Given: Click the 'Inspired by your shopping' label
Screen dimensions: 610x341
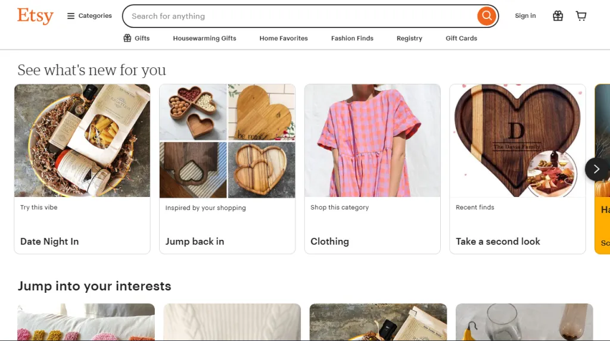Looking at the screenshot, I should (x=206, y=208).
